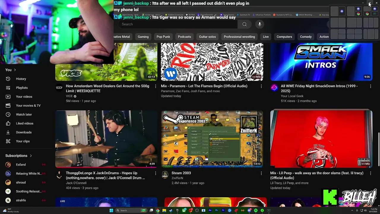Image resolution: width=380 pixels, height=214 pixels.
Task: Open the Influencer Platform bookmark
Action: [262, 15]
